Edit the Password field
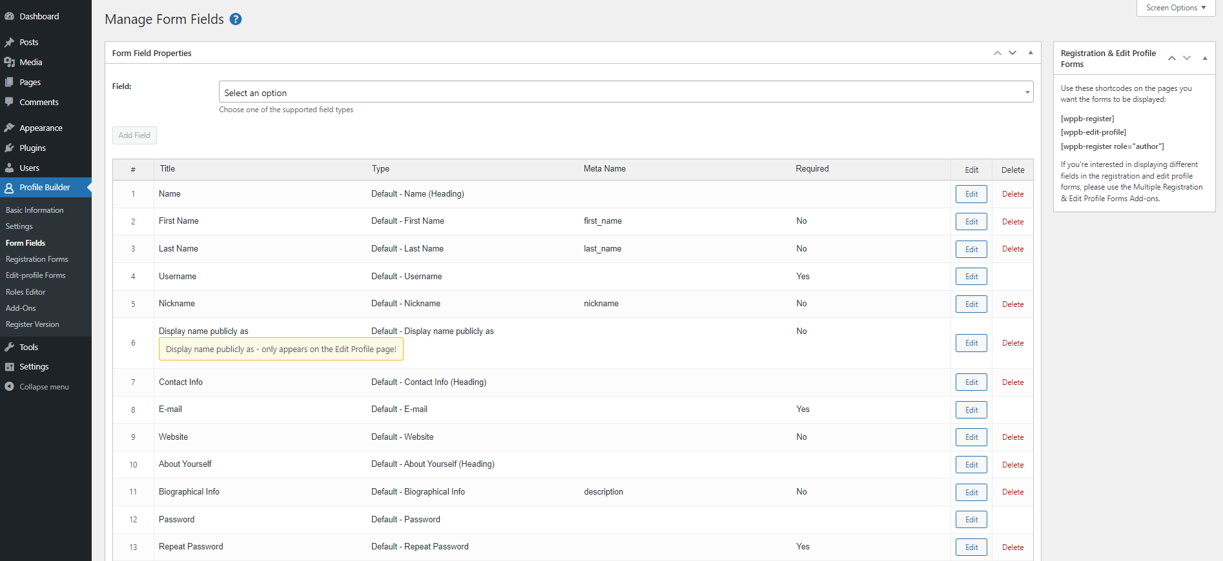 point(971,520)
